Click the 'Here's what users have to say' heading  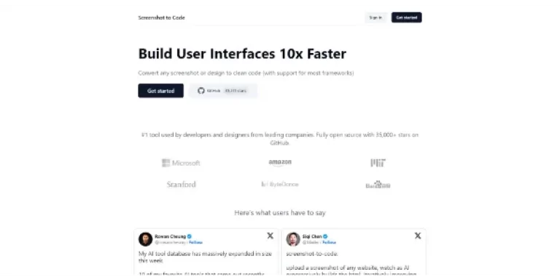click(x=280, y=212)
